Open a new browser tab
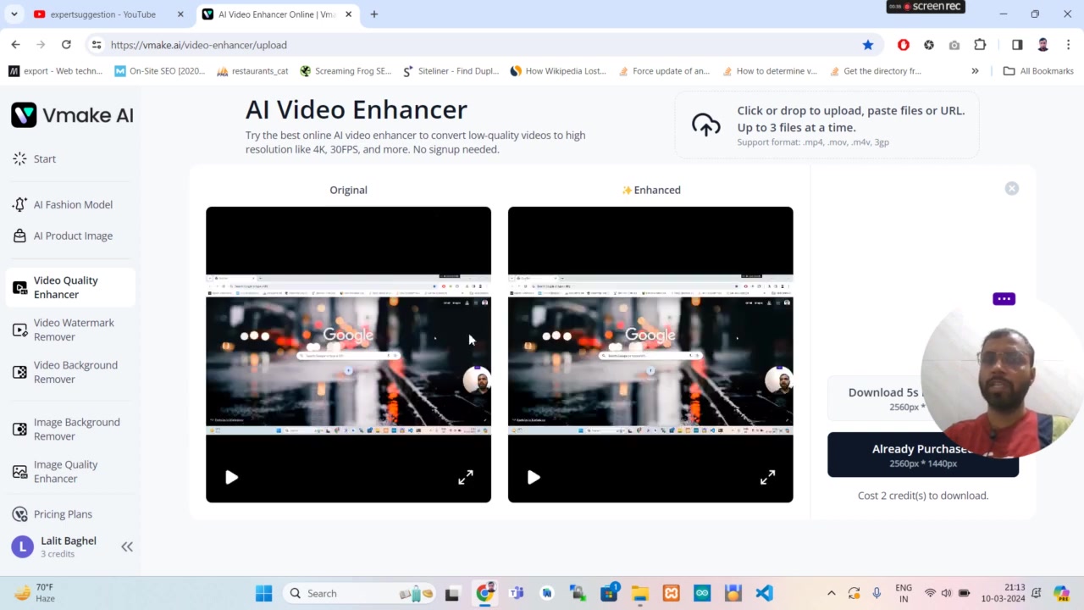Screen dimensions: 1084x610 (374, 14)
